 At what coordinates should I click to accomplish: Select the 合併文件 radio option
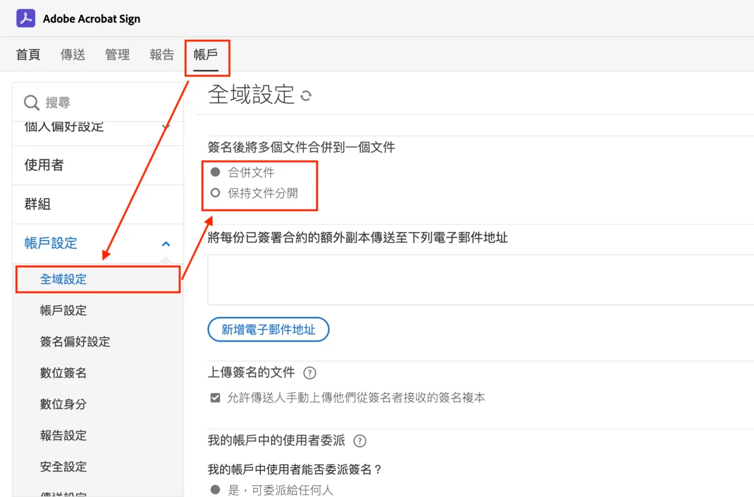point(216,172)
